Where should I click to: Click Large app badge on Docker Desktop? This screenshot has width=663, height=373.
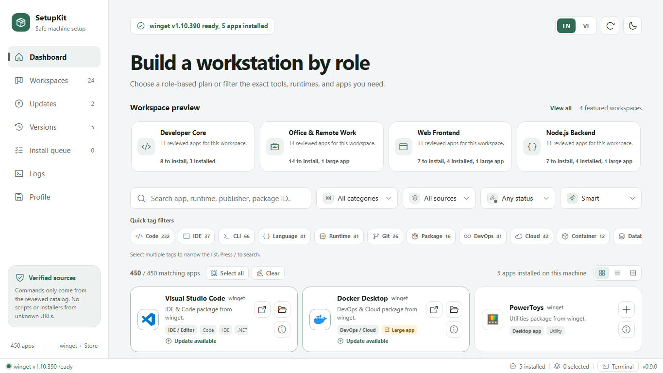399,330
